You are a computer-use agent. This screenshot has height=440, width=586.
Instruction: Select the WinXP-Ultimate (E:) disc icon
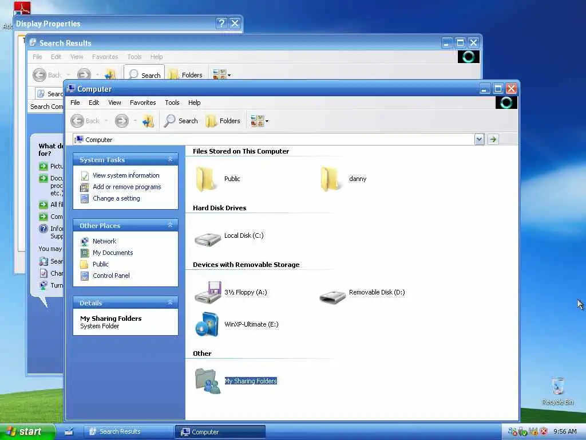coord(207,324)
